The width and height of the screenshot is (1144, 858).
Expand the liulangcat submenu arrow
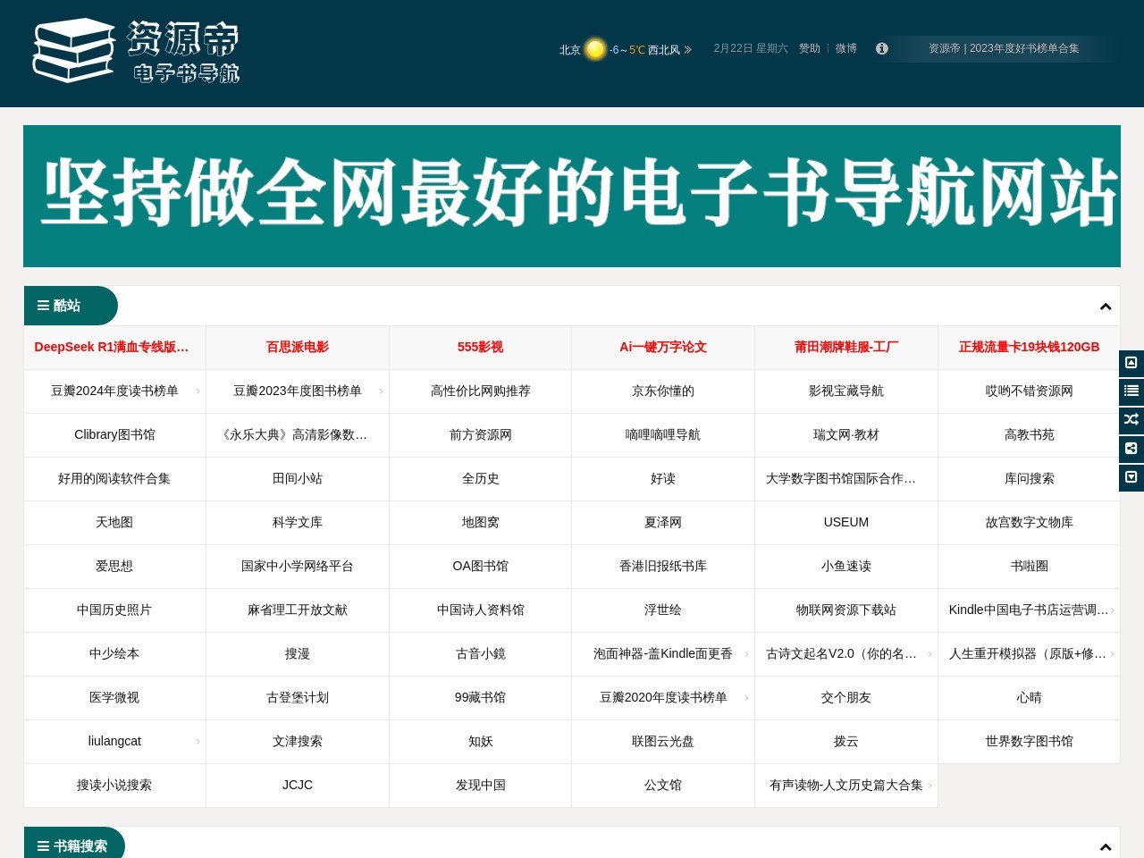click(198, 742)
